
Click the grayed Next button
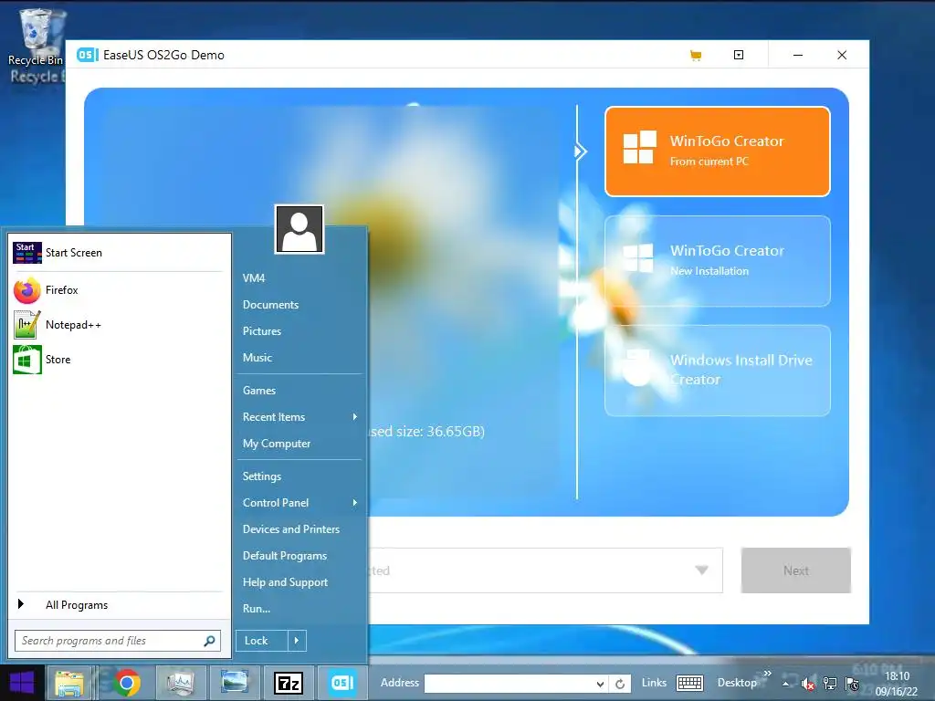(x=795, y=570)
